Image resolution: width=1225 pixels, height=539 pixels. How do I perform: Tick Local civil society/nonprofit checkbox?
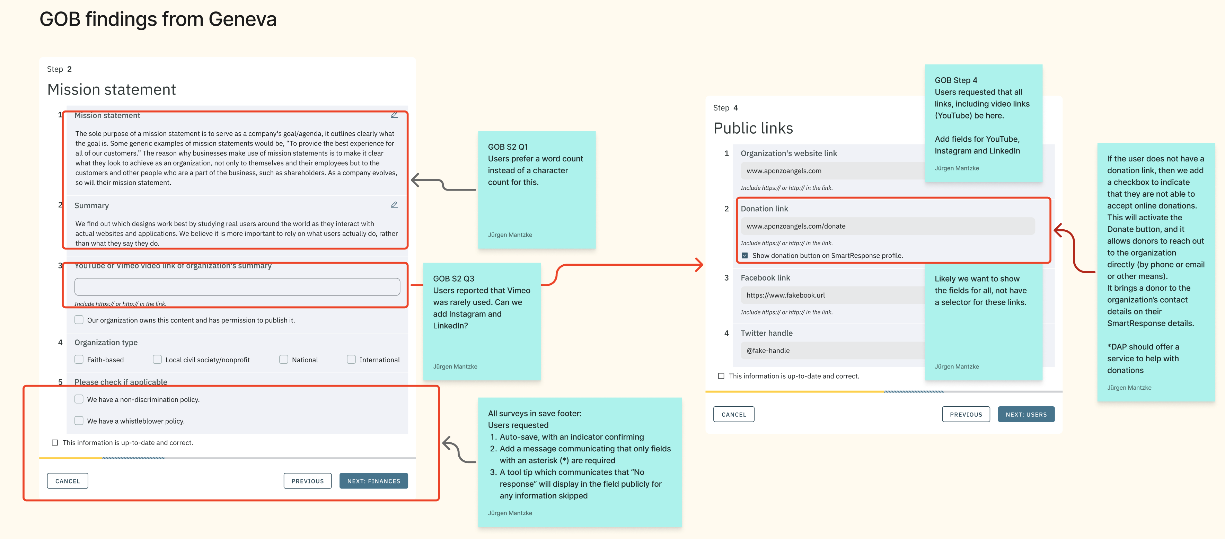157,359
